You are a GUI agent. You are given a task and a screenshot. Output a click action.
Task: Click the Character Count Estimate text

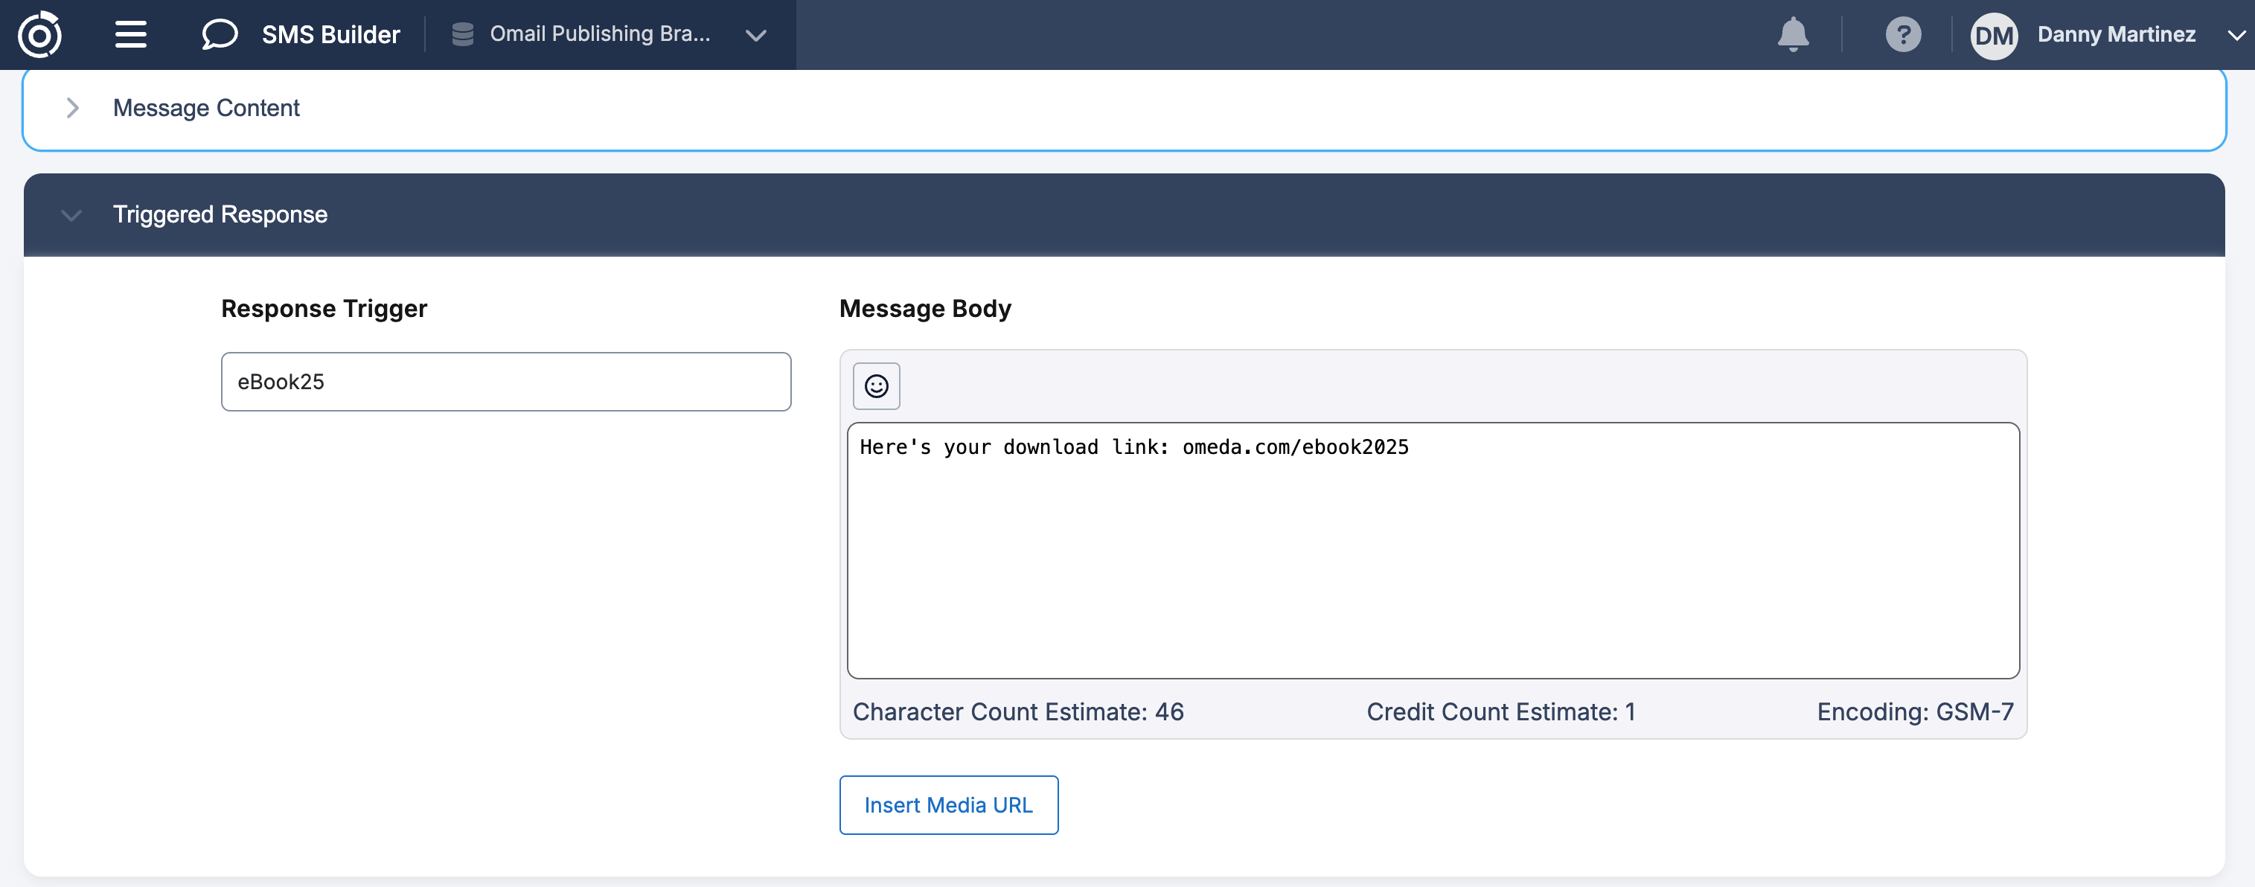1017,712
